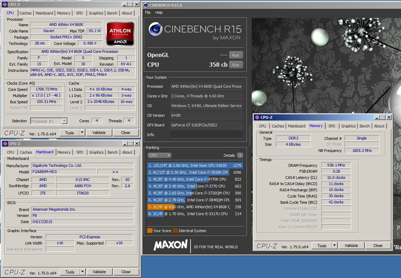Expand the Tools arrow in the CPU-Z processor window

point(82,133)
